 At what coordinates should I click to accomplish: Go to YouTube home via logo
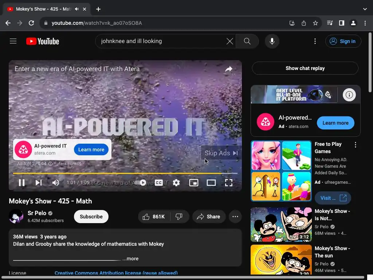click(43, 41)
